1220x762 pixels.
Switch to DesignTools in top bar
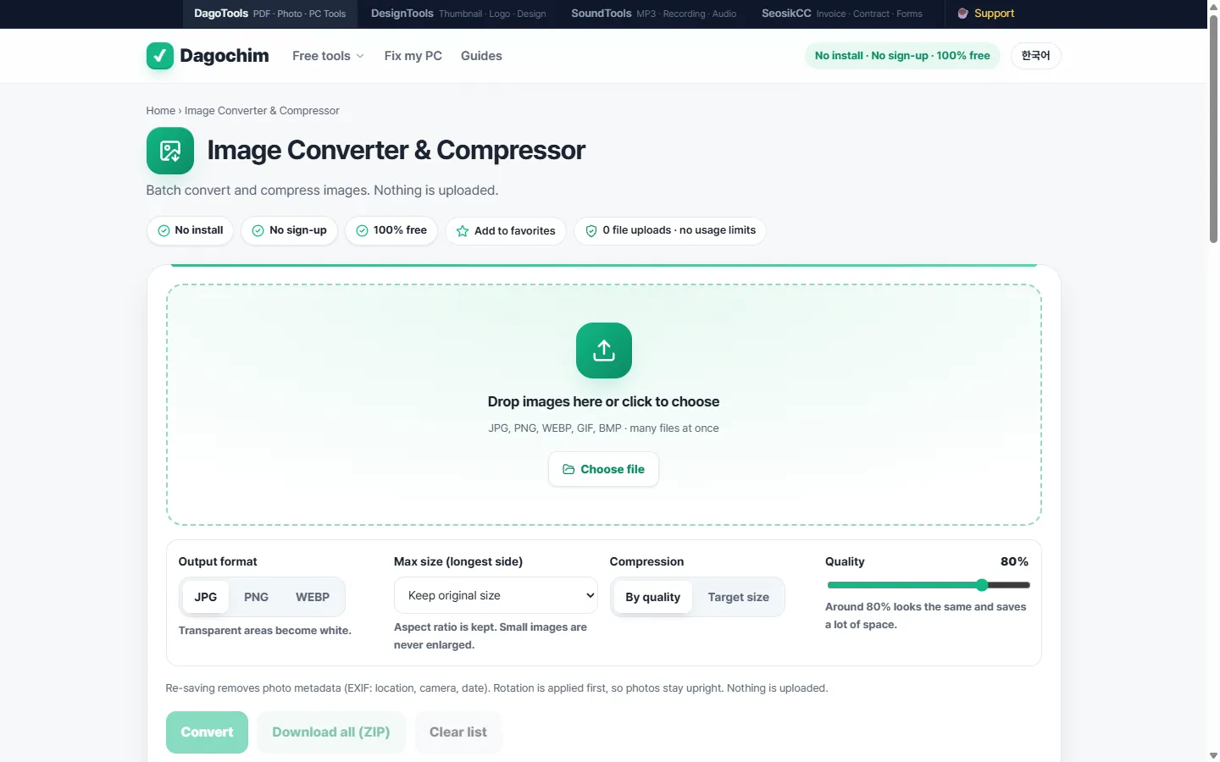[x=458, y=14]
